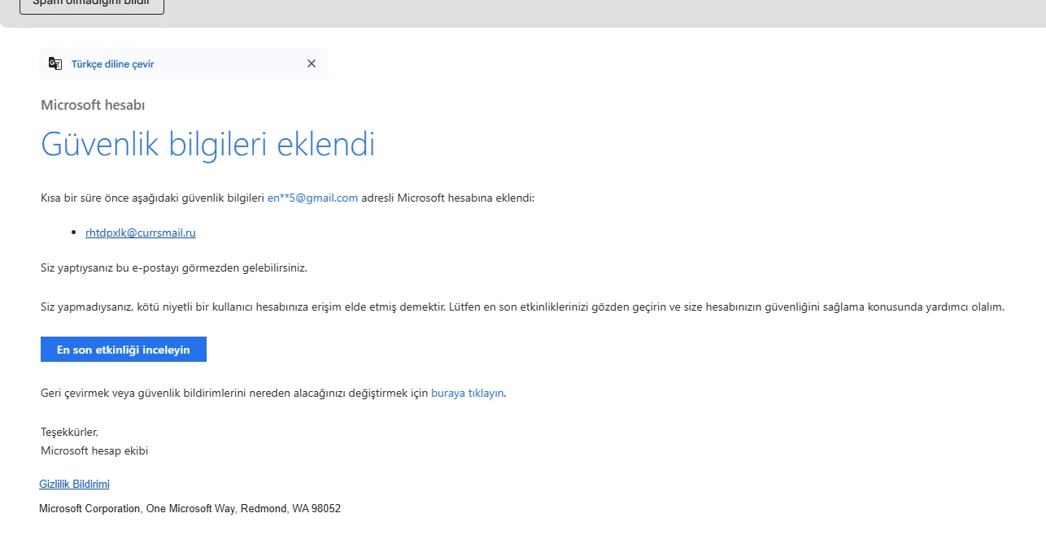Click the 'Microsoft hesap ekibi' signature text
Viewport: 1046px width, 548px height.
click(x=94, y=450)
